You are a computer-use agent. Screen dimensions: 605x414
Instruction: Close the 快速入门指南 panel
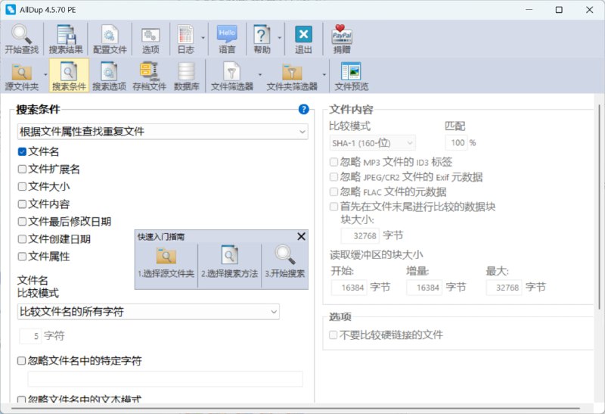[301, 236]
